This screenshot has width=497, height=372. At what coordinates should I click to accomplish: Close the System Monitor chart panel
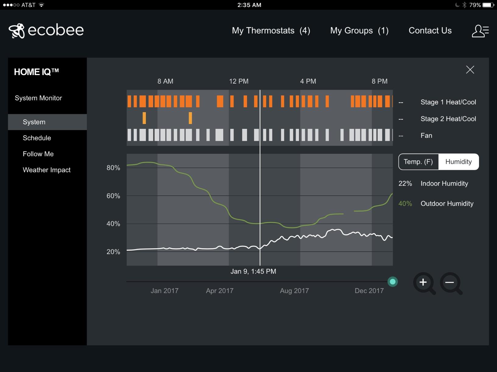tap(470, 70)
